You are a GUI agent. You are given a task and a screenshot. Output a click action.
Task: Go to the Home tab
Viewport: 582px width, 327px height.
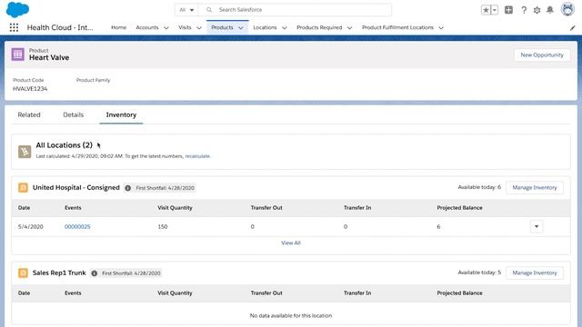[119, 27]
